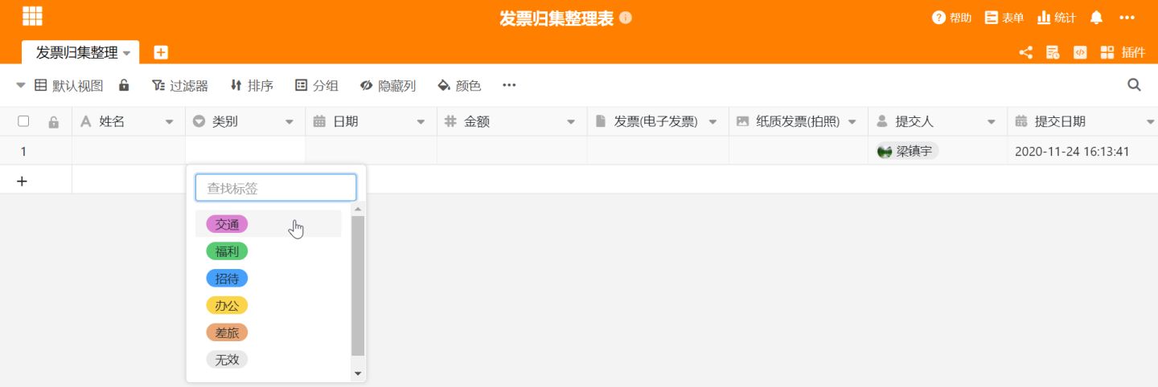Click tag list scrollbar up arrow

point(359,210)
